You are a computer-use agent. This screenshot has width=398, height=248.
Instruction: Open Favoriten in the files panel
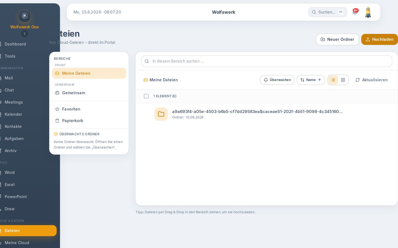tap(89, 109)
